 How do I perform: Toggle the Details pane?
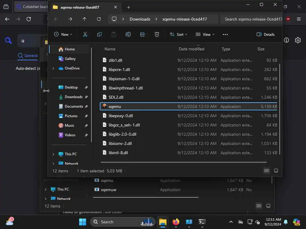pyautogui.click(x=265, y=35)
